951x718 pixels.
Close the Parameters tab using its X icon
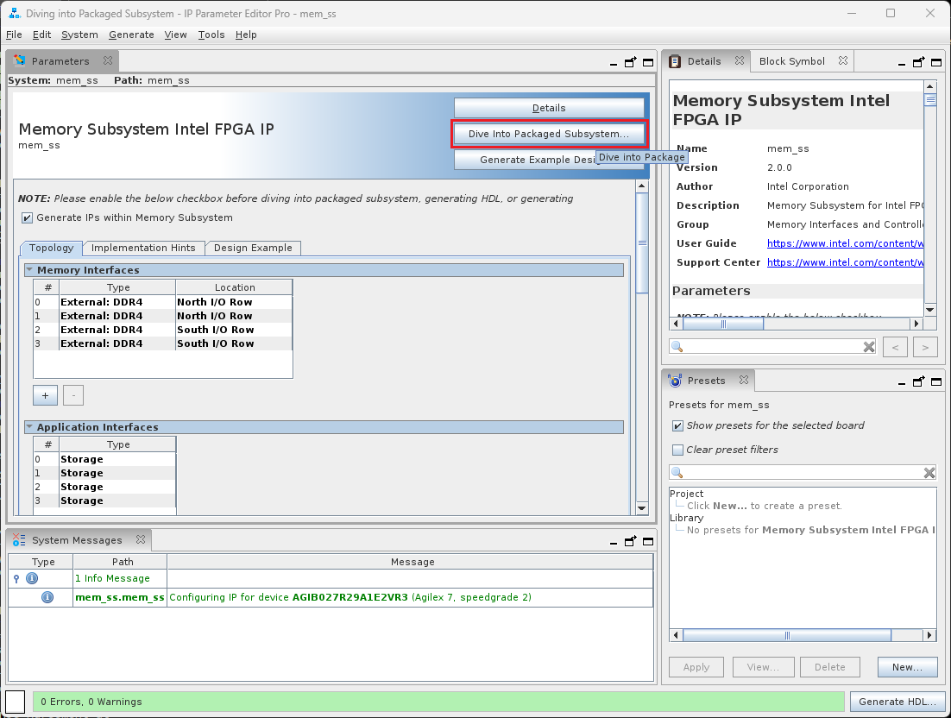pyautogui.click(x=108, y=61)
